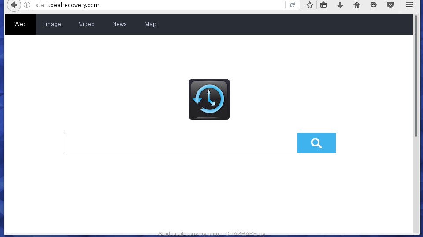This screenshot has height=237, width=423.
Task: Show your bookmarks list
Action: tap(323, 5)
